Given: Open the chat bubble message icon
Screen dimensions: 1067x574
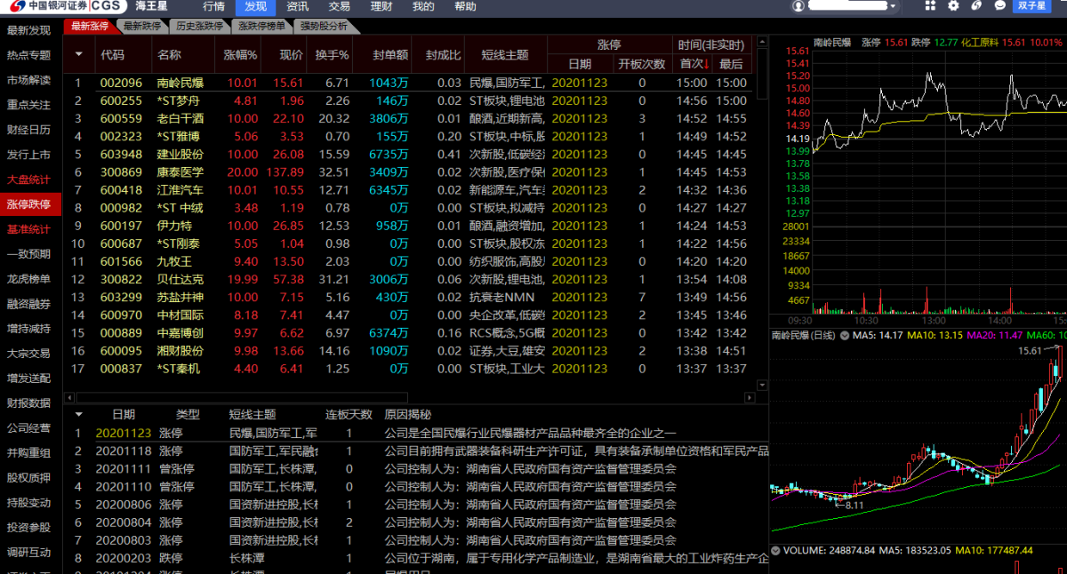Looking at the screenshot, I should point(999,5).
